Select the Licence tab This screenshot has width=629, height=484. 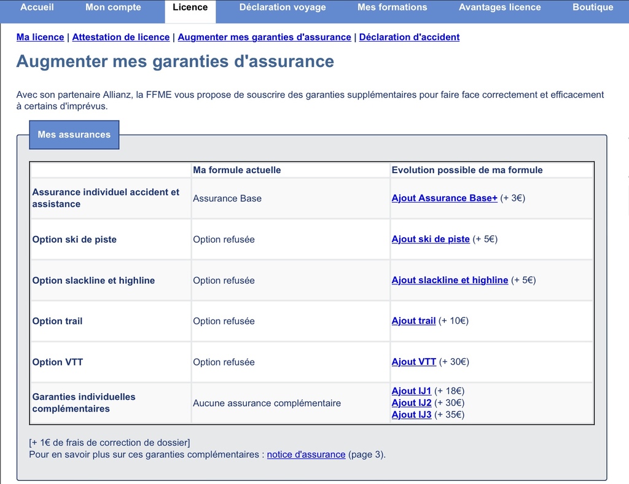[190, 10]
